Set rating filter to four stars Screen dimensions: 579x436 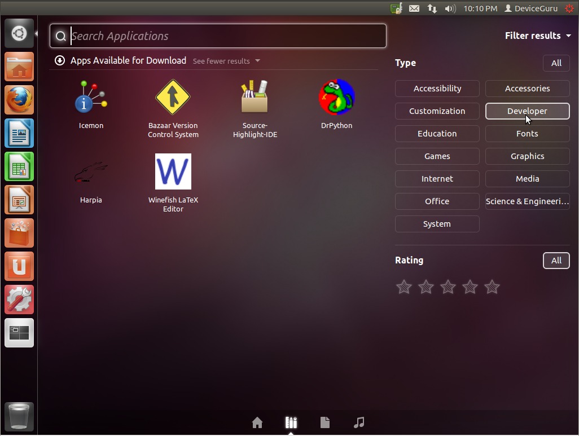(x=470, y=287)
